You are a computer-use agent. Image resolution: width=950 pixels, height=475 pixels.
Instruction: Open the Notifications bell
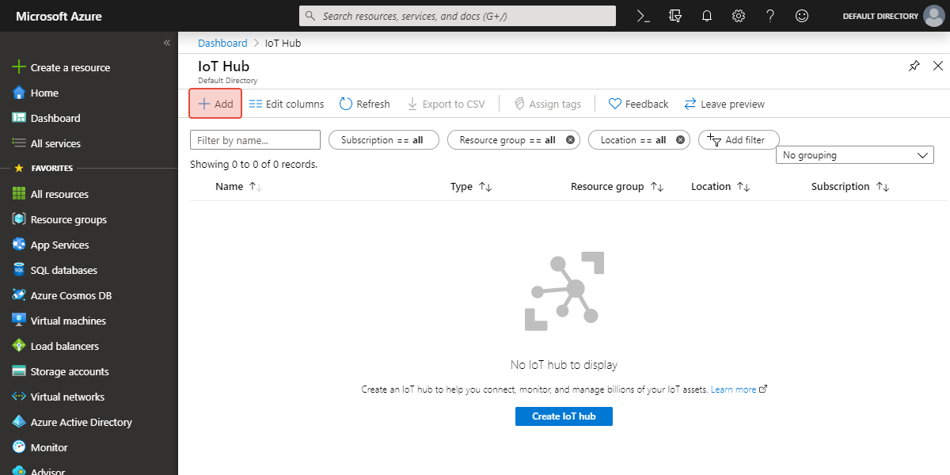(x=706, y=15)
